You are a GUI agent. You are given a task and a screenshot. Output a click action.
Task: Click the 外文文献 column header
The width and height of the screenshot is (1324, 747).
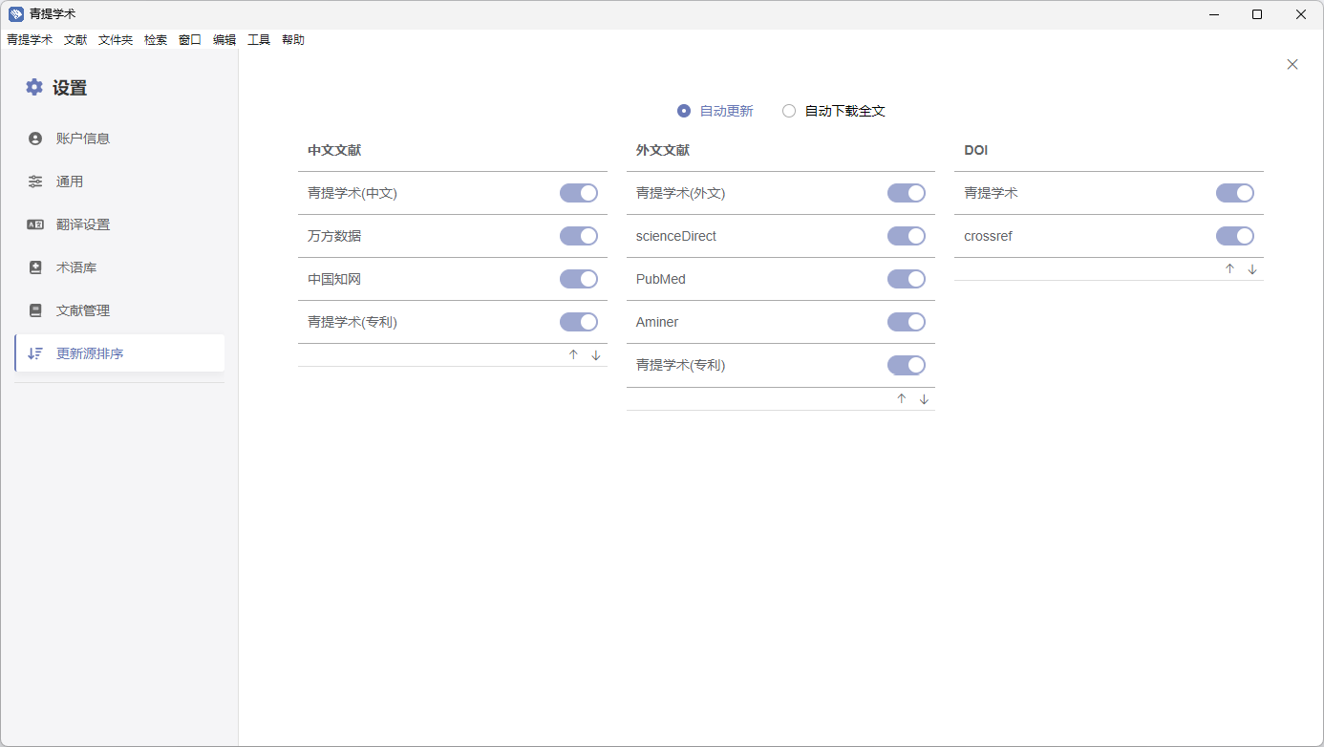coord(663,150)
